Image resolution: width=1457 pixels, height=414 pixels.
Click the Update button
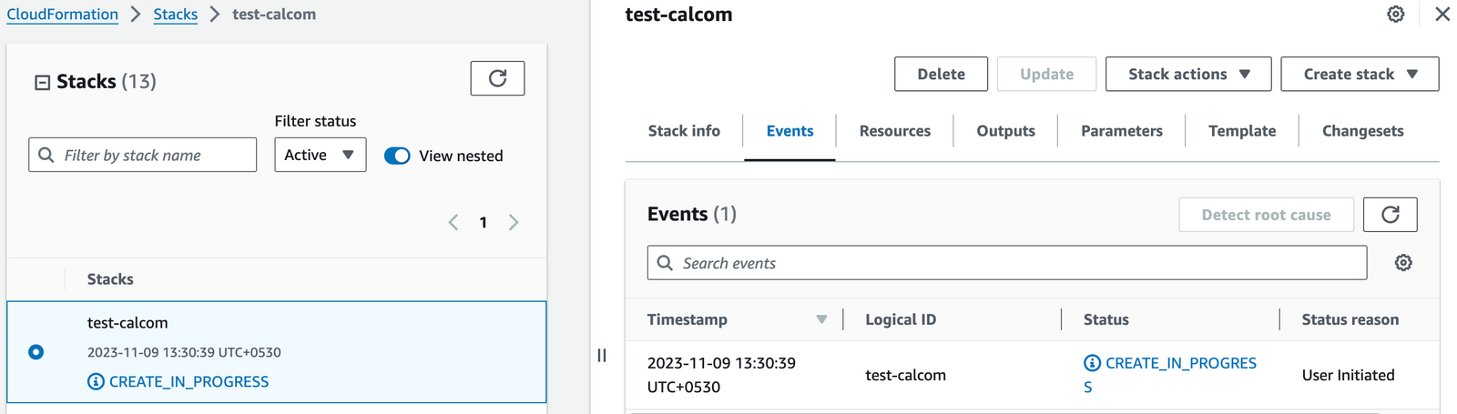point(1046,74)
